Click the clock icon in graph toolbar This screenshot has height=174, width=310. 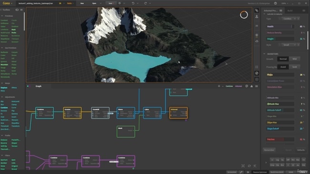click(247, 86)
